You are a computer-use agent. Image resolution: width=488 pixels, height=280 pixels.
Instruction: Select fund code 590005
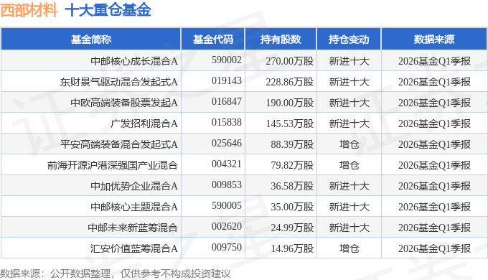[x=227, y=205]
